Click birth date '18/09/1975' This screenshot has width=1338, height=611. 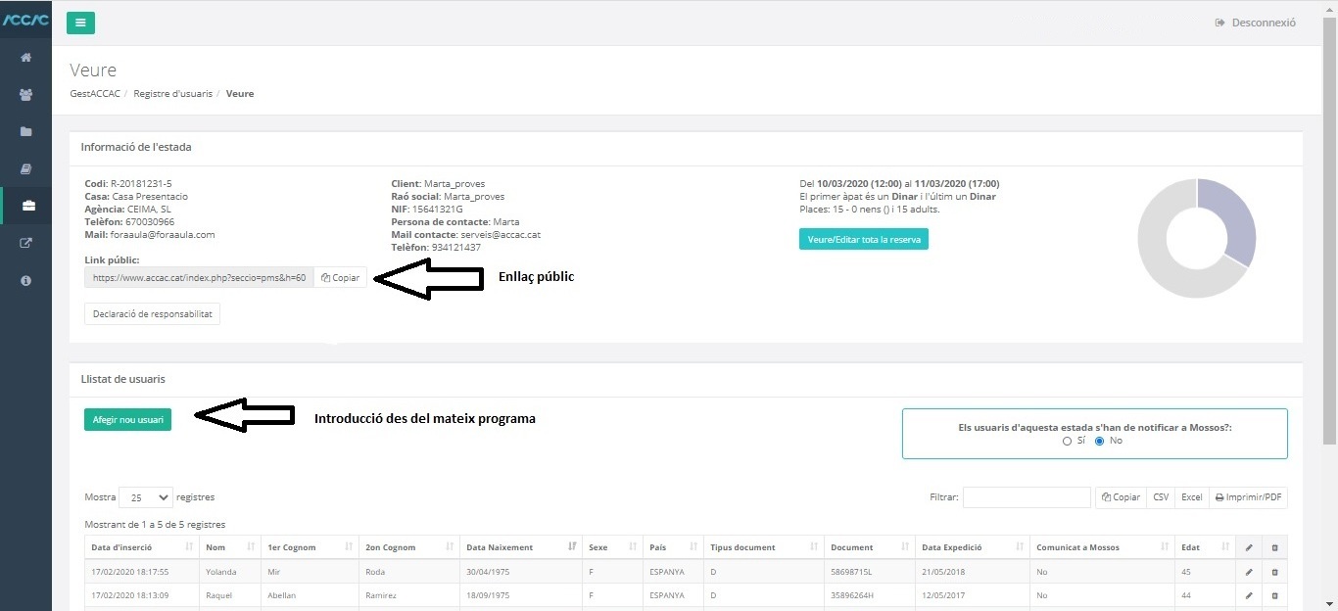490,595
